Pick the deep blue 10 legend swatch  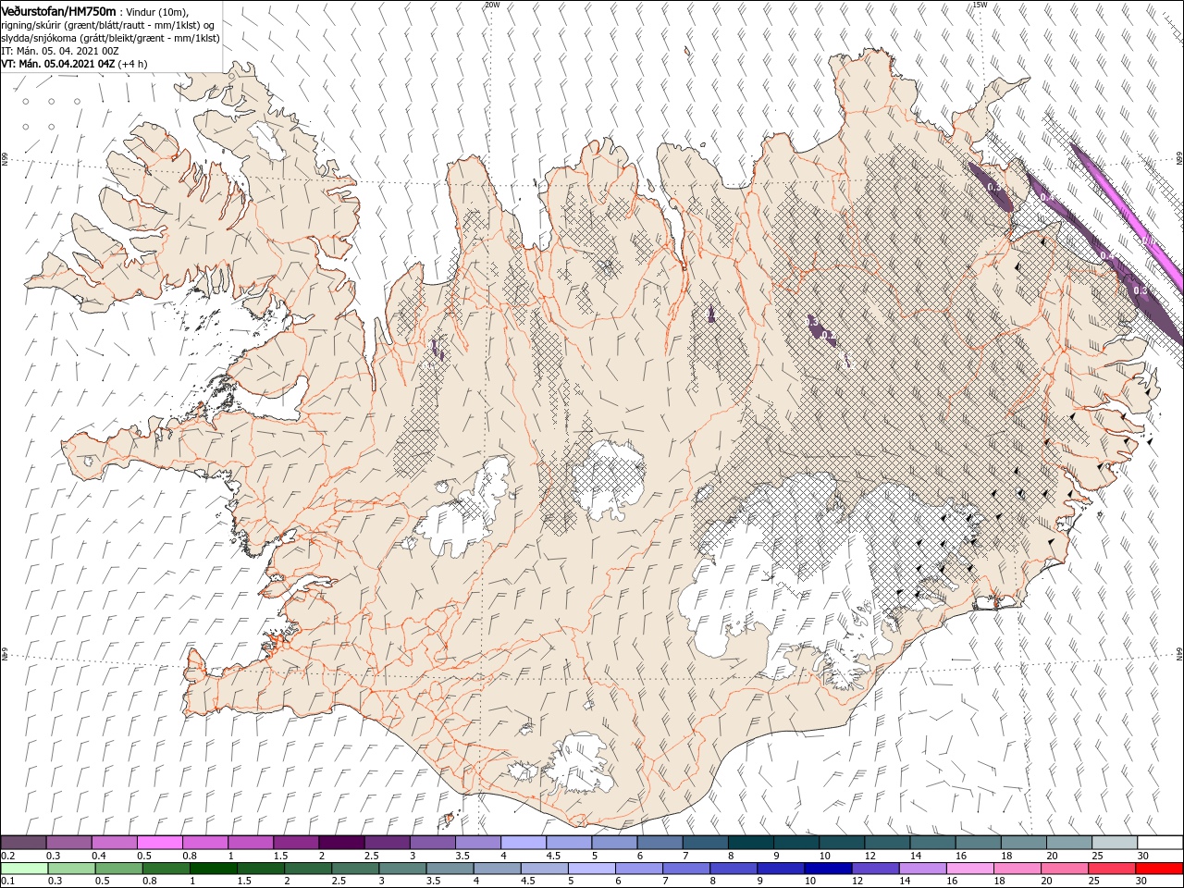tap(828, 869)
